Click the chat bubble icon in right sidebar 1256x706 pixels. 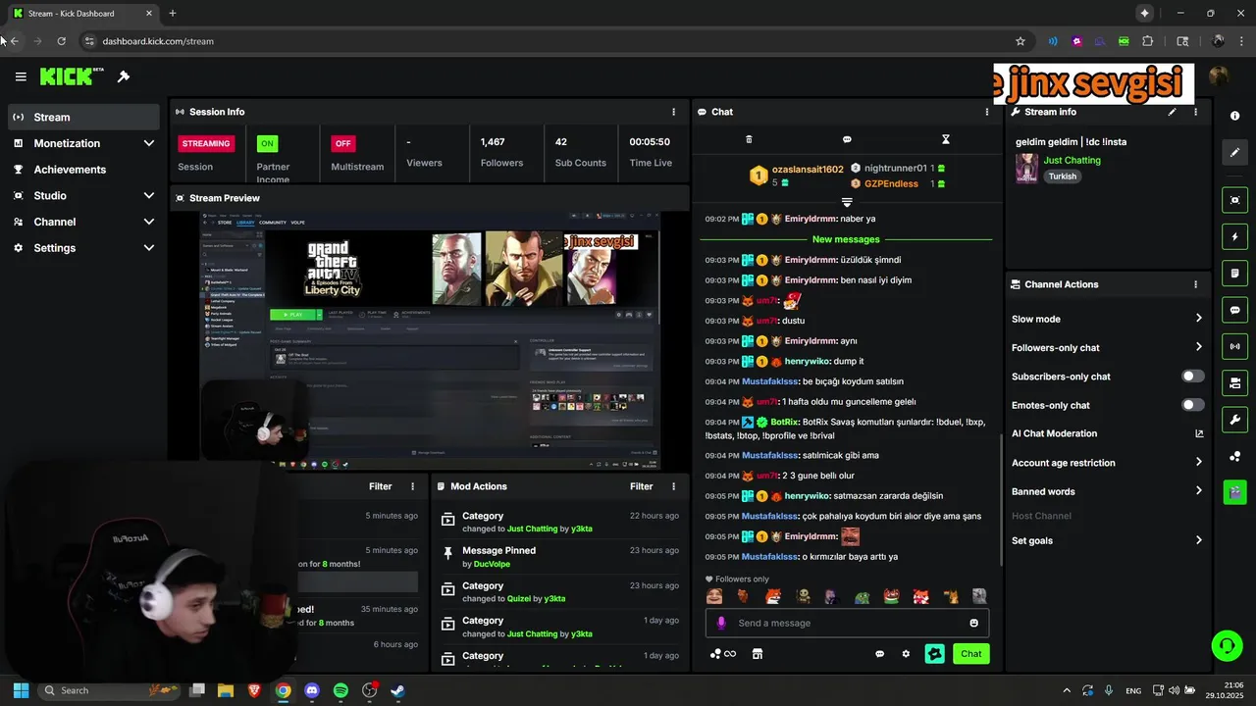click(x=1234, y=310)
